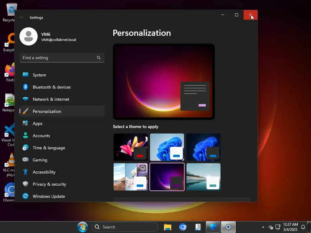Open the Apps settings page
311x233 pixels.
(62, 123)
